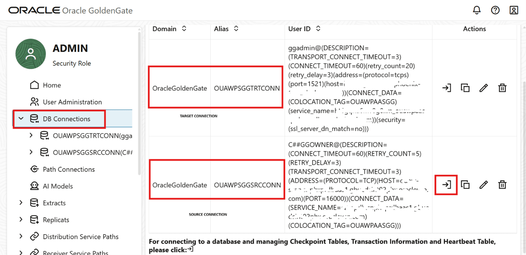Delete the OUAWPSGGTRTCONN connection
This screenshot has height=255, width=526.
(x=502, y=88)
